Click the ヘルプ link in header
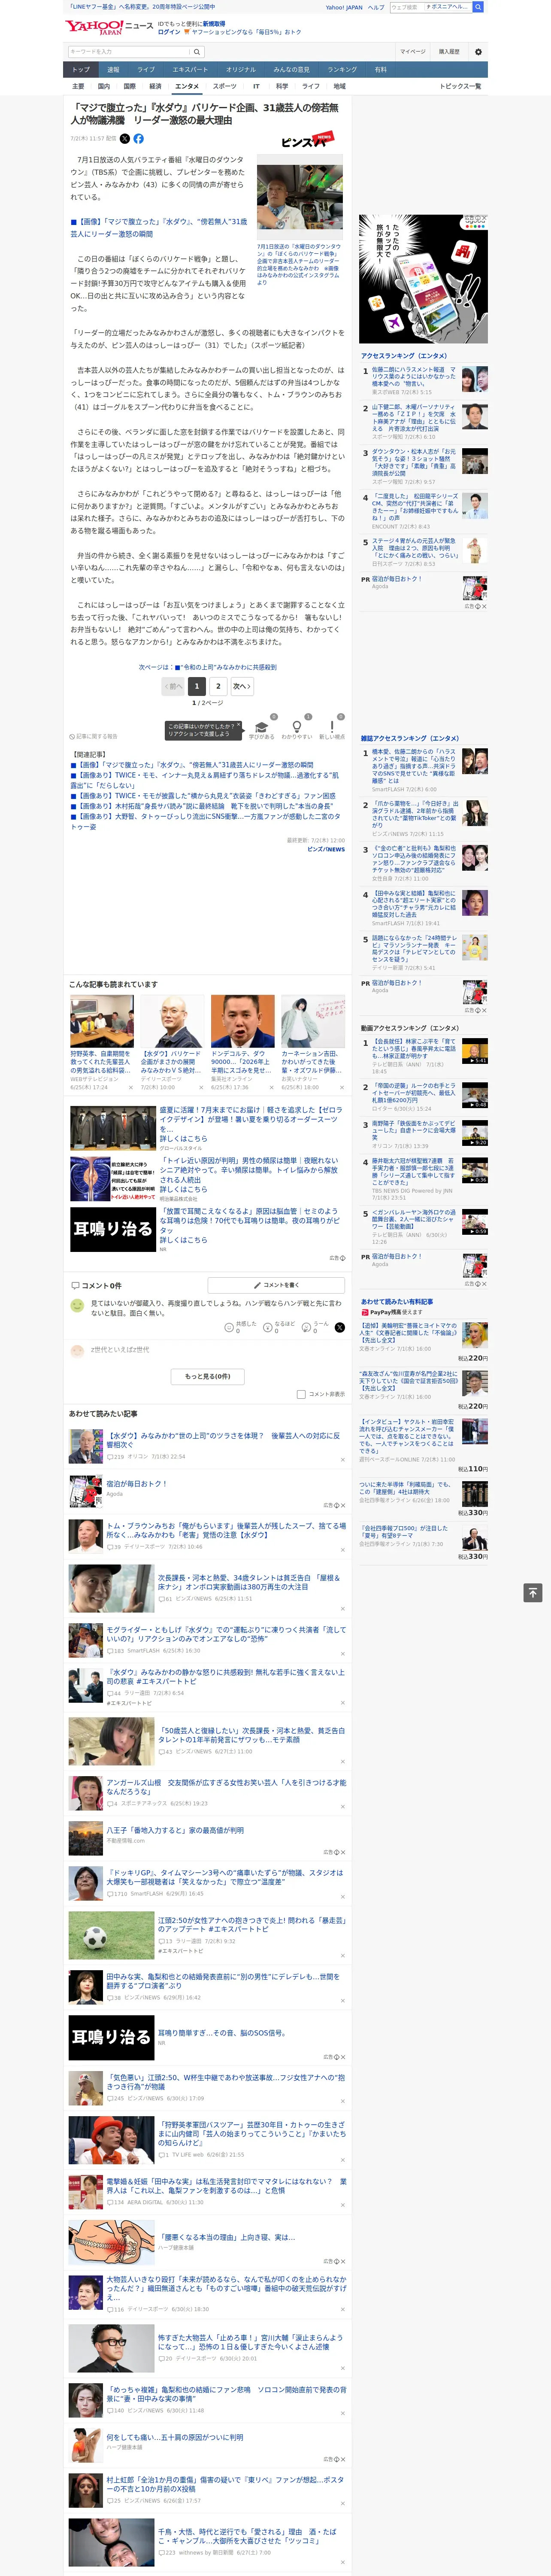 pos(376,7)
